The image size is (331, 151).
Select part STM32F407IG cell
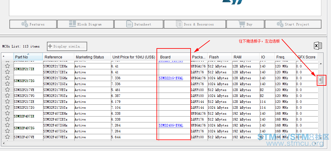[x=28, y=128]
